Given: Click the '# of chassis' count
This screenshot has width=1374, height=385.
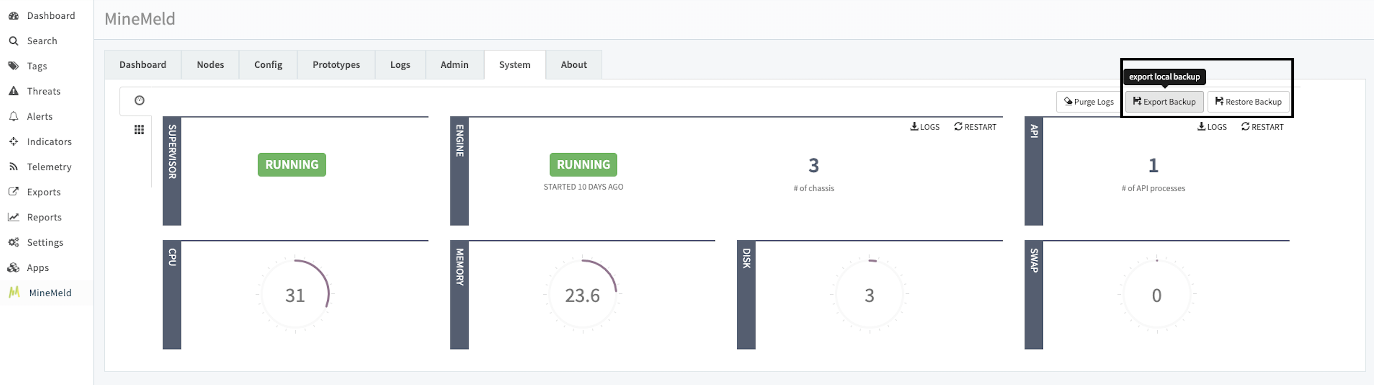Looking at the screenshot, I should click(813, 165).
